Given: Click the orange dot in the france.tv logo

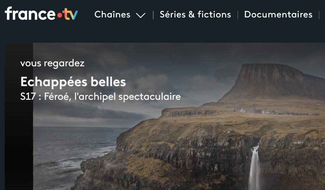Looking at the screenshot, I should (59, 15).
